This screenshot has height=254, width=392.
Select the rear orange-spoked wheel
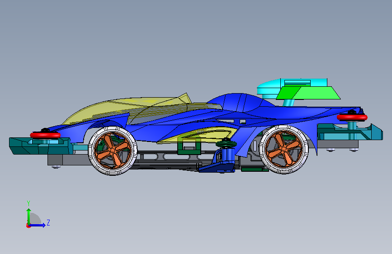pyautogui.click(x=284, y=150)
